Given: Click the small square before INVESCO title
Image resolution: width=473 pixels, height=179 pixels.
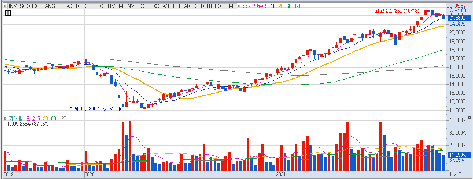Looking at the screenshot, I should pyautogui.click(x=6, y=6).
